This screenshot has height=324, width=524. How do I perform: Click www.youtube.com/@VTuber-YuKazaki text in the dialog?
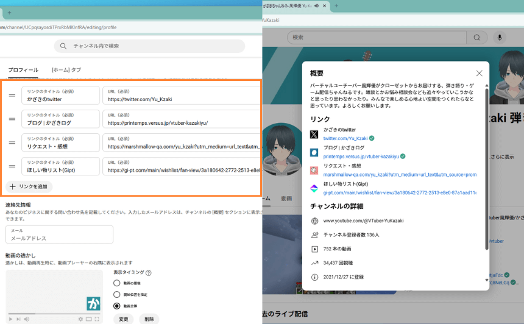coord(363,221)
